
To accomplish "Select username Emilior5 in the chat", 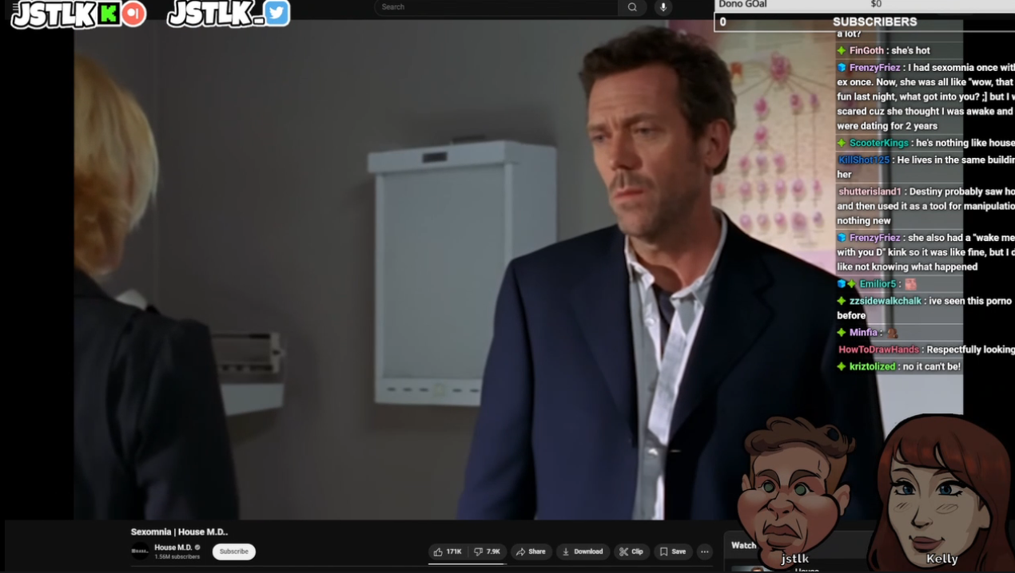I will click(878, 284).
